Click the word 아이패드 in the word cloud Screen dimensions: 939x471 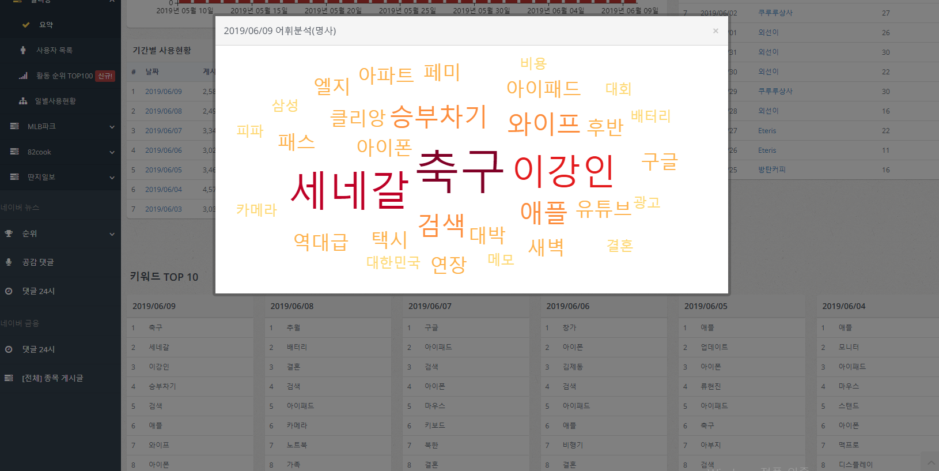click(x=543, y=88)
